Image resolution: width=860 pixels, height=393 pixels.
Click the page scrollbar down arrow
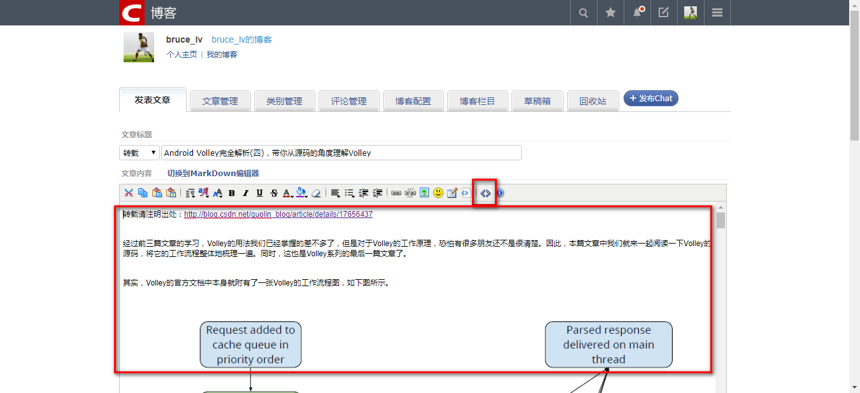tap(855, 387)
